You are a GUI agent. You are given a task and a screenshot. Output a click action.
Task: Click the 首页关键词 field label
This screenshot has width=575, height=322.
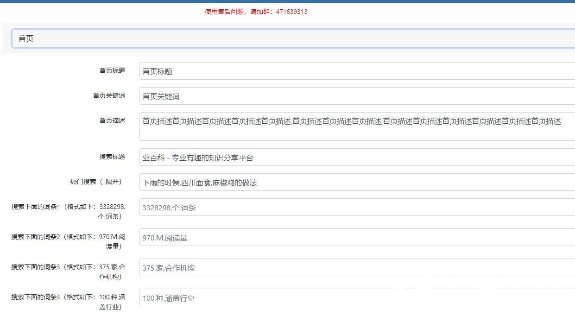(x=109, y=95)
